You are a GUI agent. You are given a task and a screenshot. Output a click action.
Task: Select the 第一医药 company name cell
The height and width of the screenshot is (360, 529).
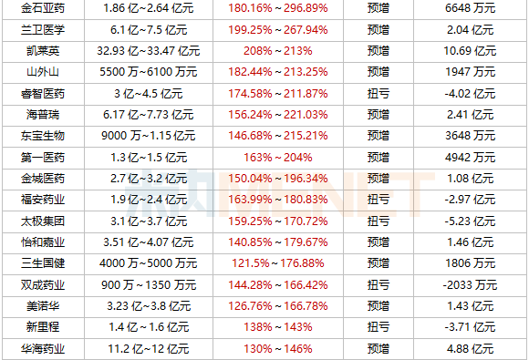coord(43,158)
